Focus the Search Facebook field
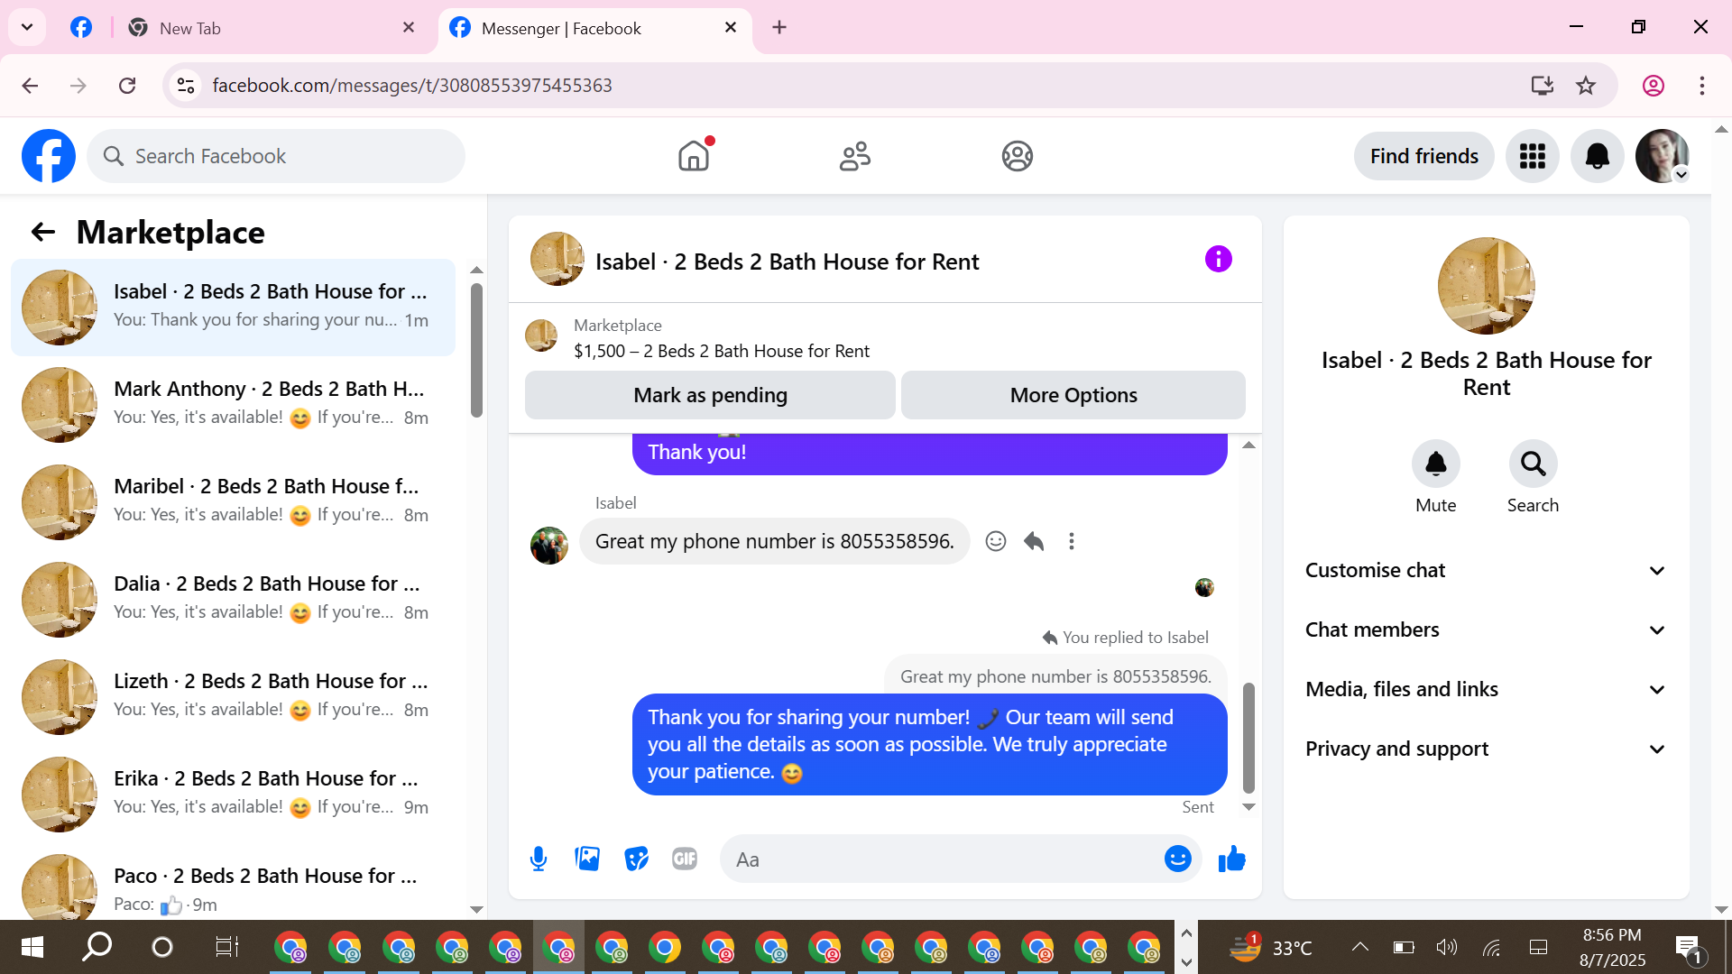This screenshot has width=1732, height=974. [276, 156]
